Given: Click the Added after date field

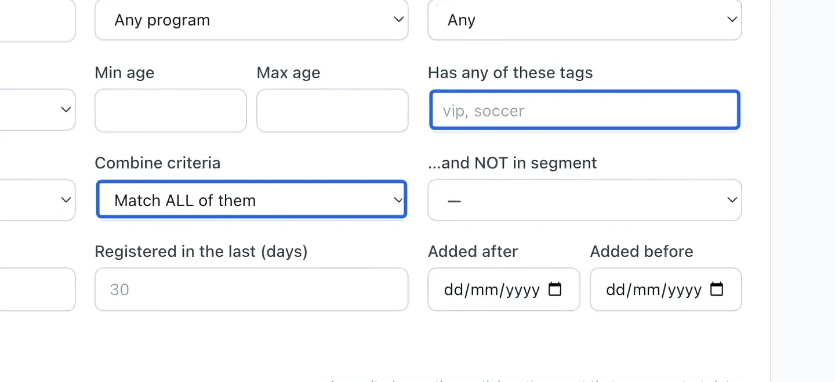Looking at the screenshot, I should [504, 289].
